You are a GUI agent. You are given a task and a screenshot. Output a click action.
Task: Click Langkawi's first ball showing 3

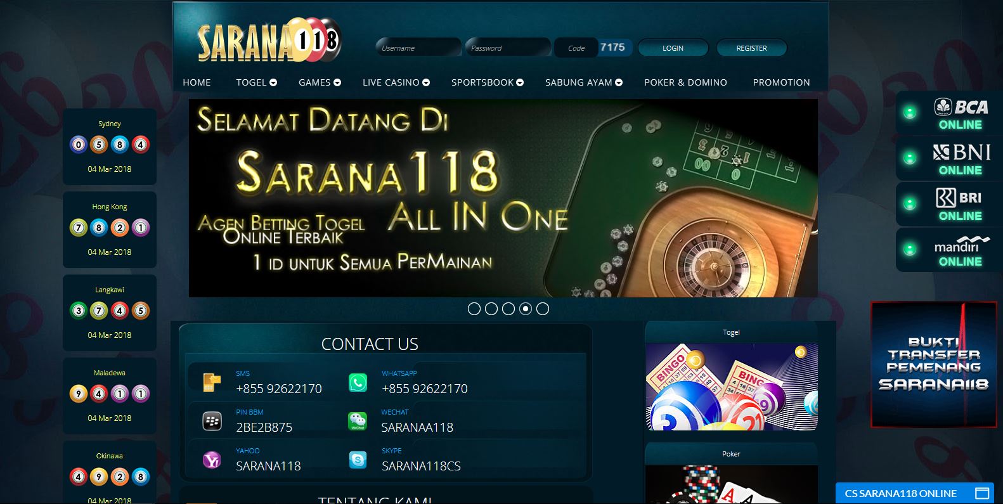[x=79, y=311]
